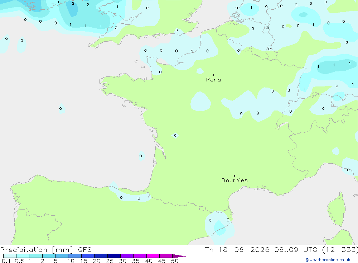Click the '(12+333)' forecast offset text
The height and width of the screenshot is (263, 358).
pyautogui.click(x=340, y=250)
